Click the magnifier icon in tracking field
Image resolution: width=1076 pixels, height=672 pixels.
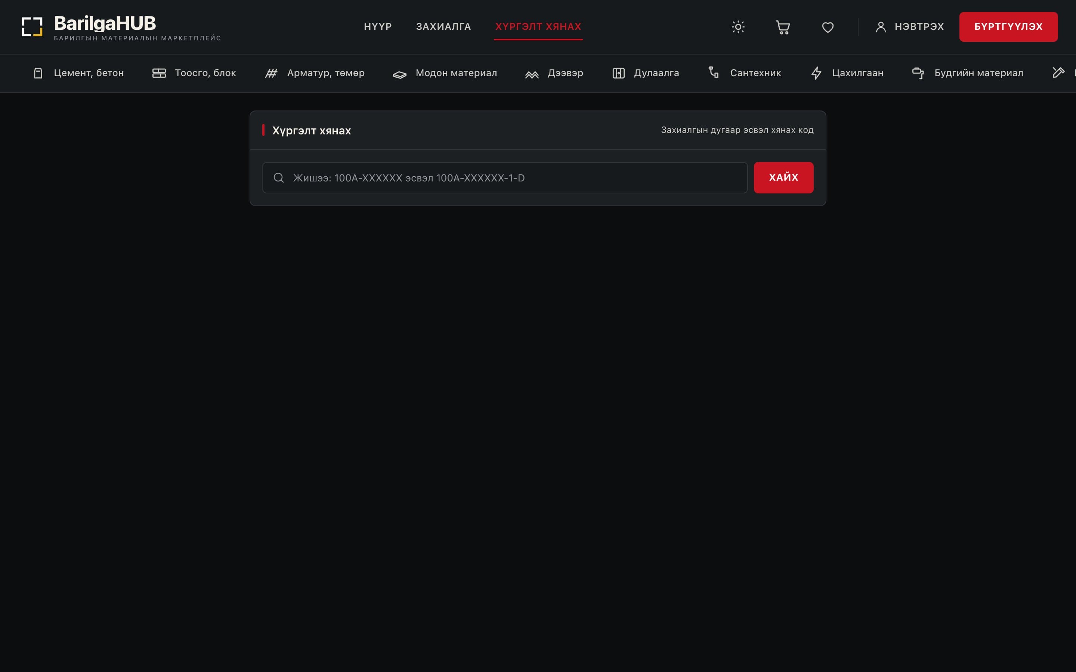279,178
